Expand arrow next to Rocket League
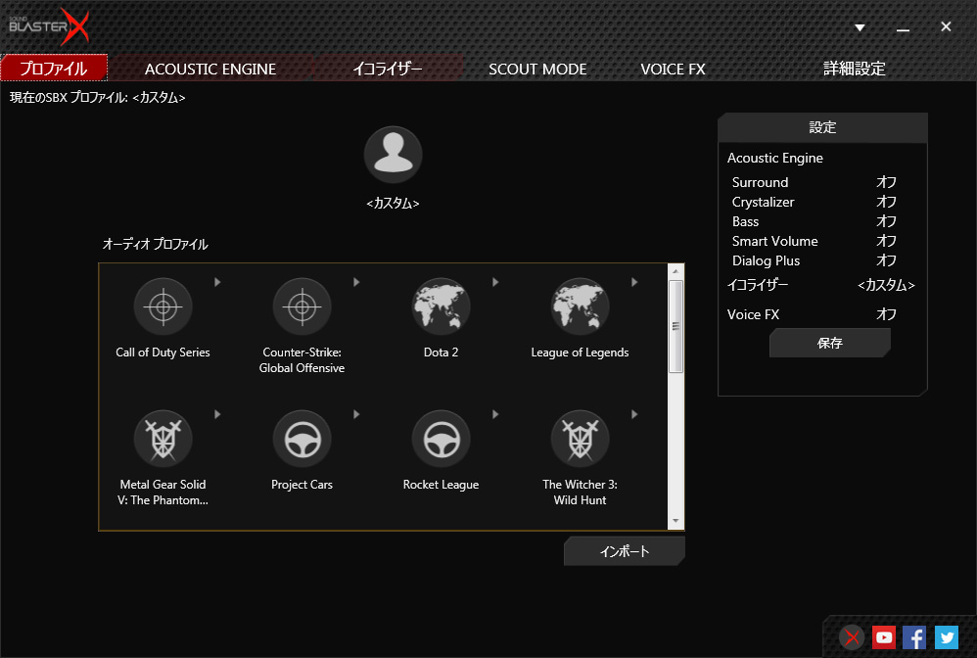977x658 pixels. [495, 414]
